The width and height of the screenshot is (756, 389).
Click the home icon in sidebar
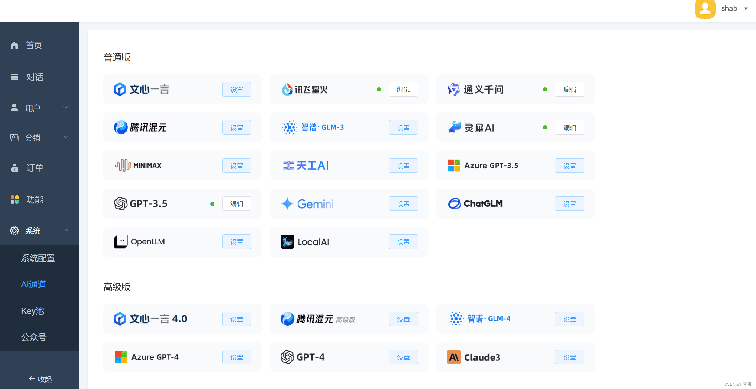[x=14, y=45]
